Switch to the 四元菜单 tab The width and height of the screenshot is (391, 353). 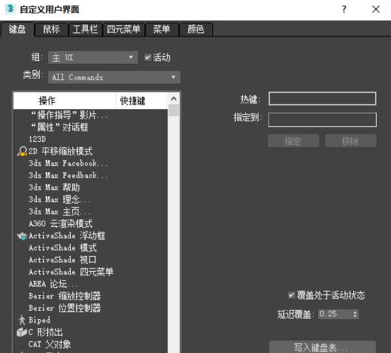pos(123,29)
